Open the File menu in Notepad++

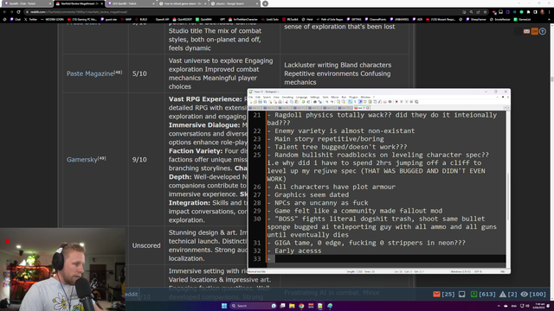click(x=251, y=97)
